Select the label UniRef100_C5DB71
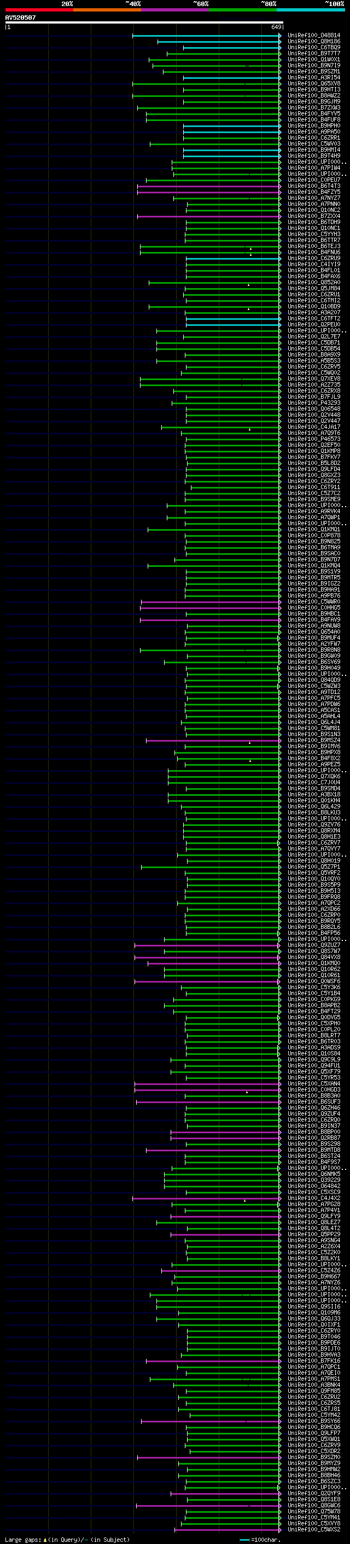The height and width of the screenshot is (1544, 350). click(313, 343)
